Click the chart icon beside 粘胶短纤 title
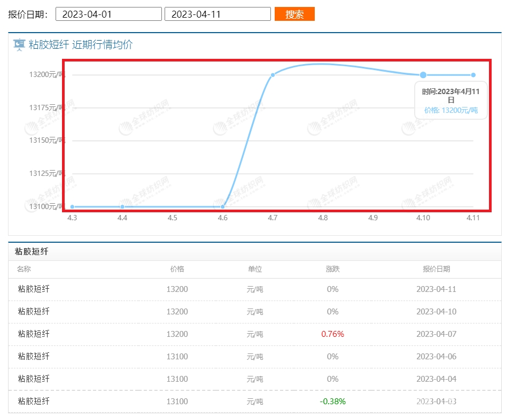This screenshot has height=416, width=505. [x=19, y=44]
